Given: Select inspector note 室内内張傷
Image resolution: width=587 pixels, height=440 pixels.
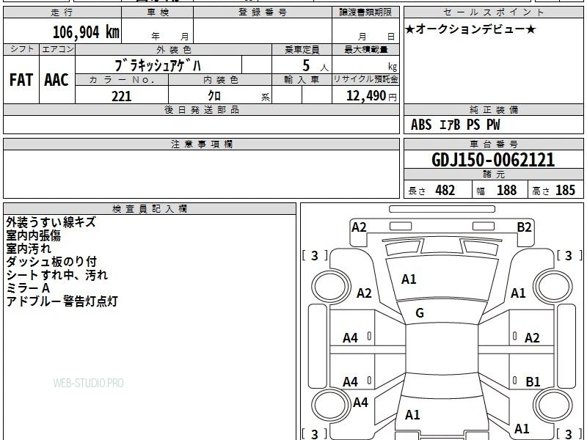Looking at the screenshot, I should [33, 235].
